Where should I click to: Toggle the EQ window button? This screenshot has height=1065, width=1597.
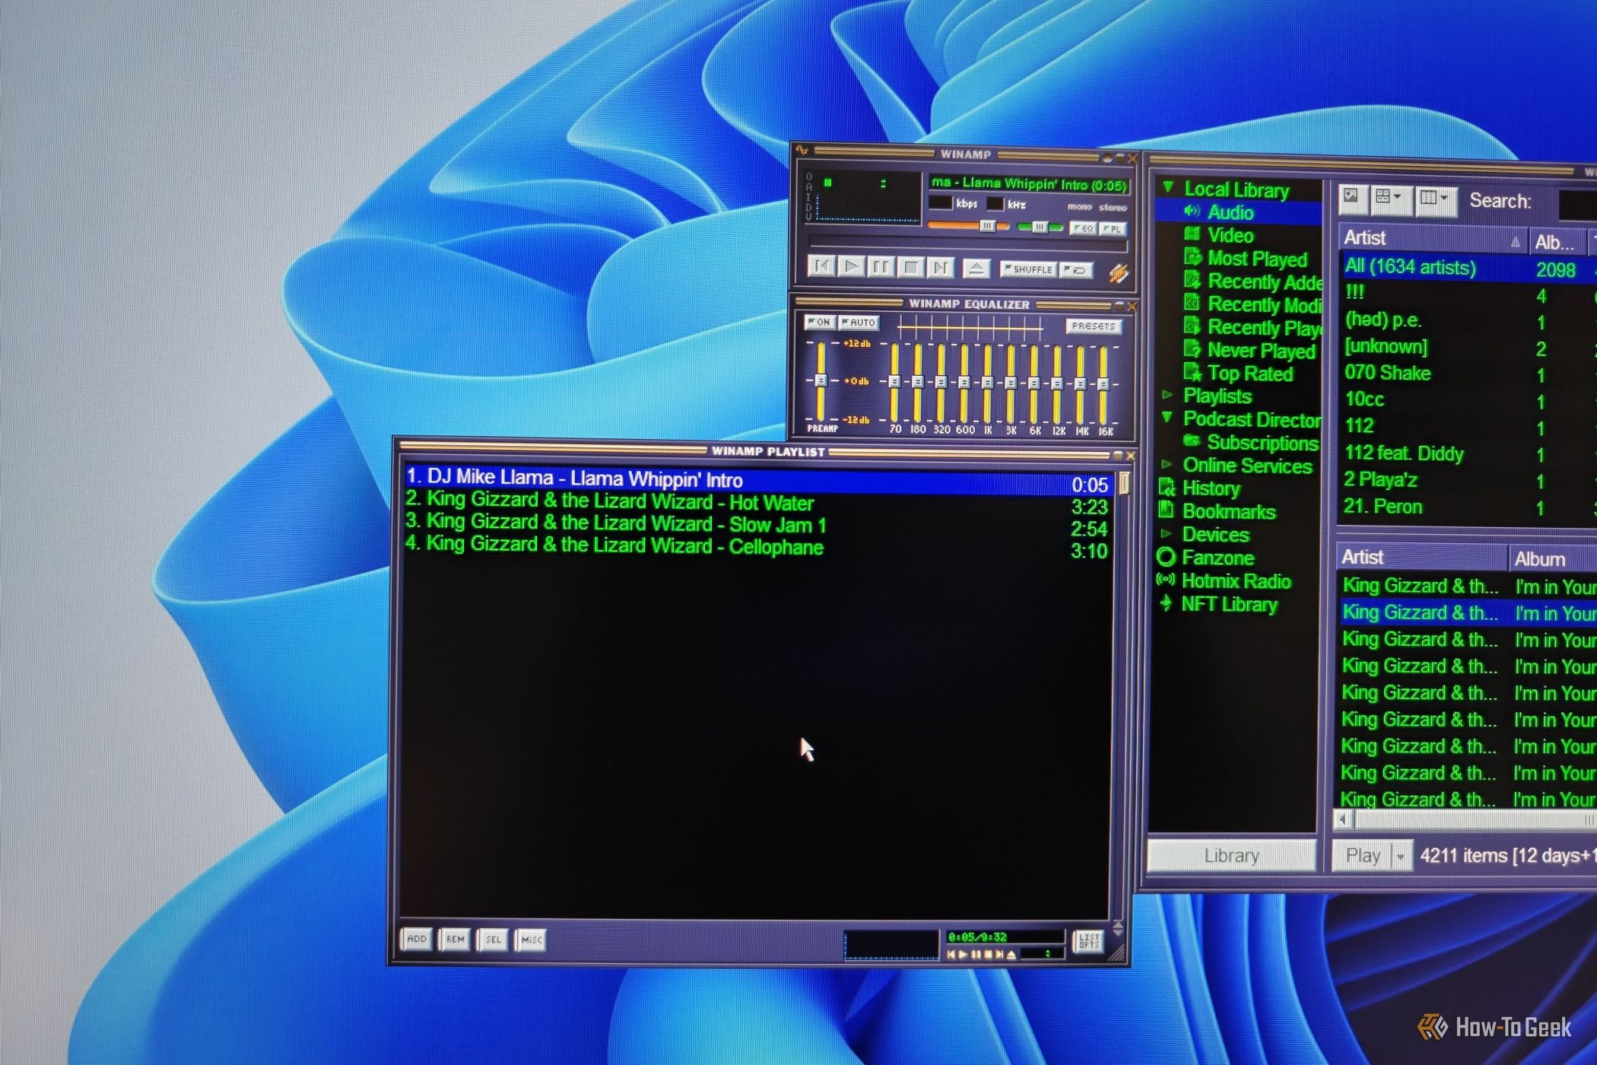coord(1082,228)
